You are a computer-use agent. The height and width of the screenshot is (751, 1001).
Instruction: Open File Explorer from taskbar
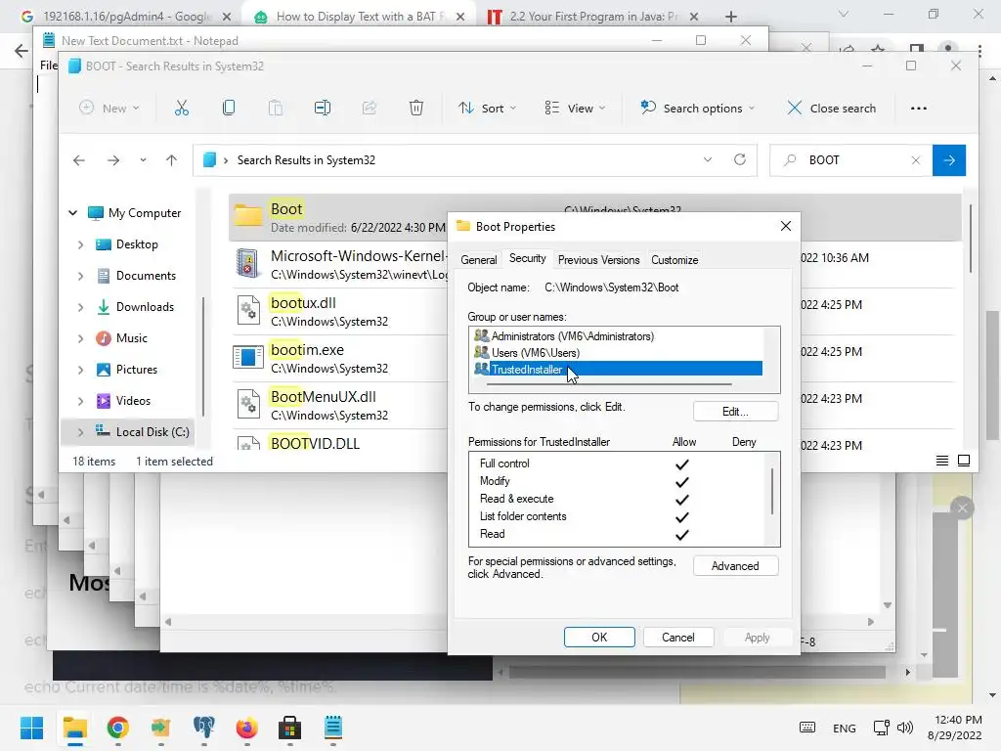pos(74,728)
